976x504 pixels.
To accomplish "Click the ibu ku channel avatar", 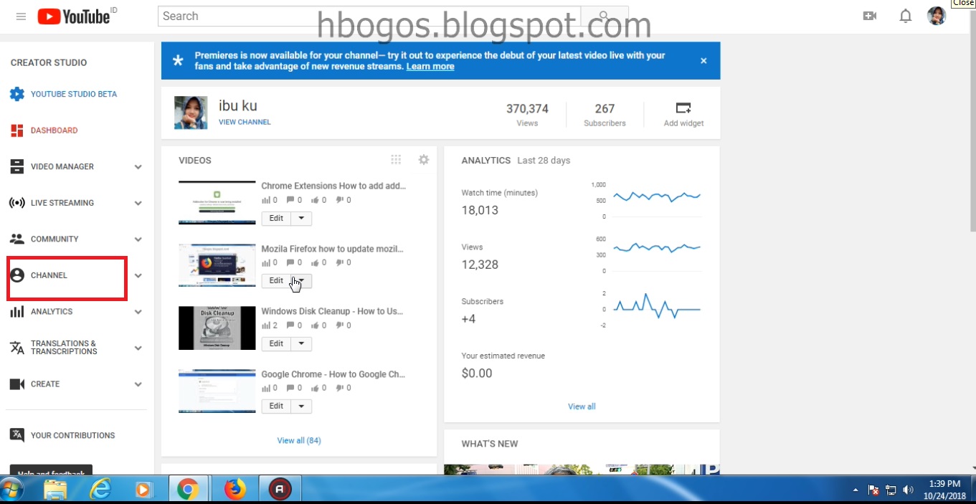I will point(191,113).
